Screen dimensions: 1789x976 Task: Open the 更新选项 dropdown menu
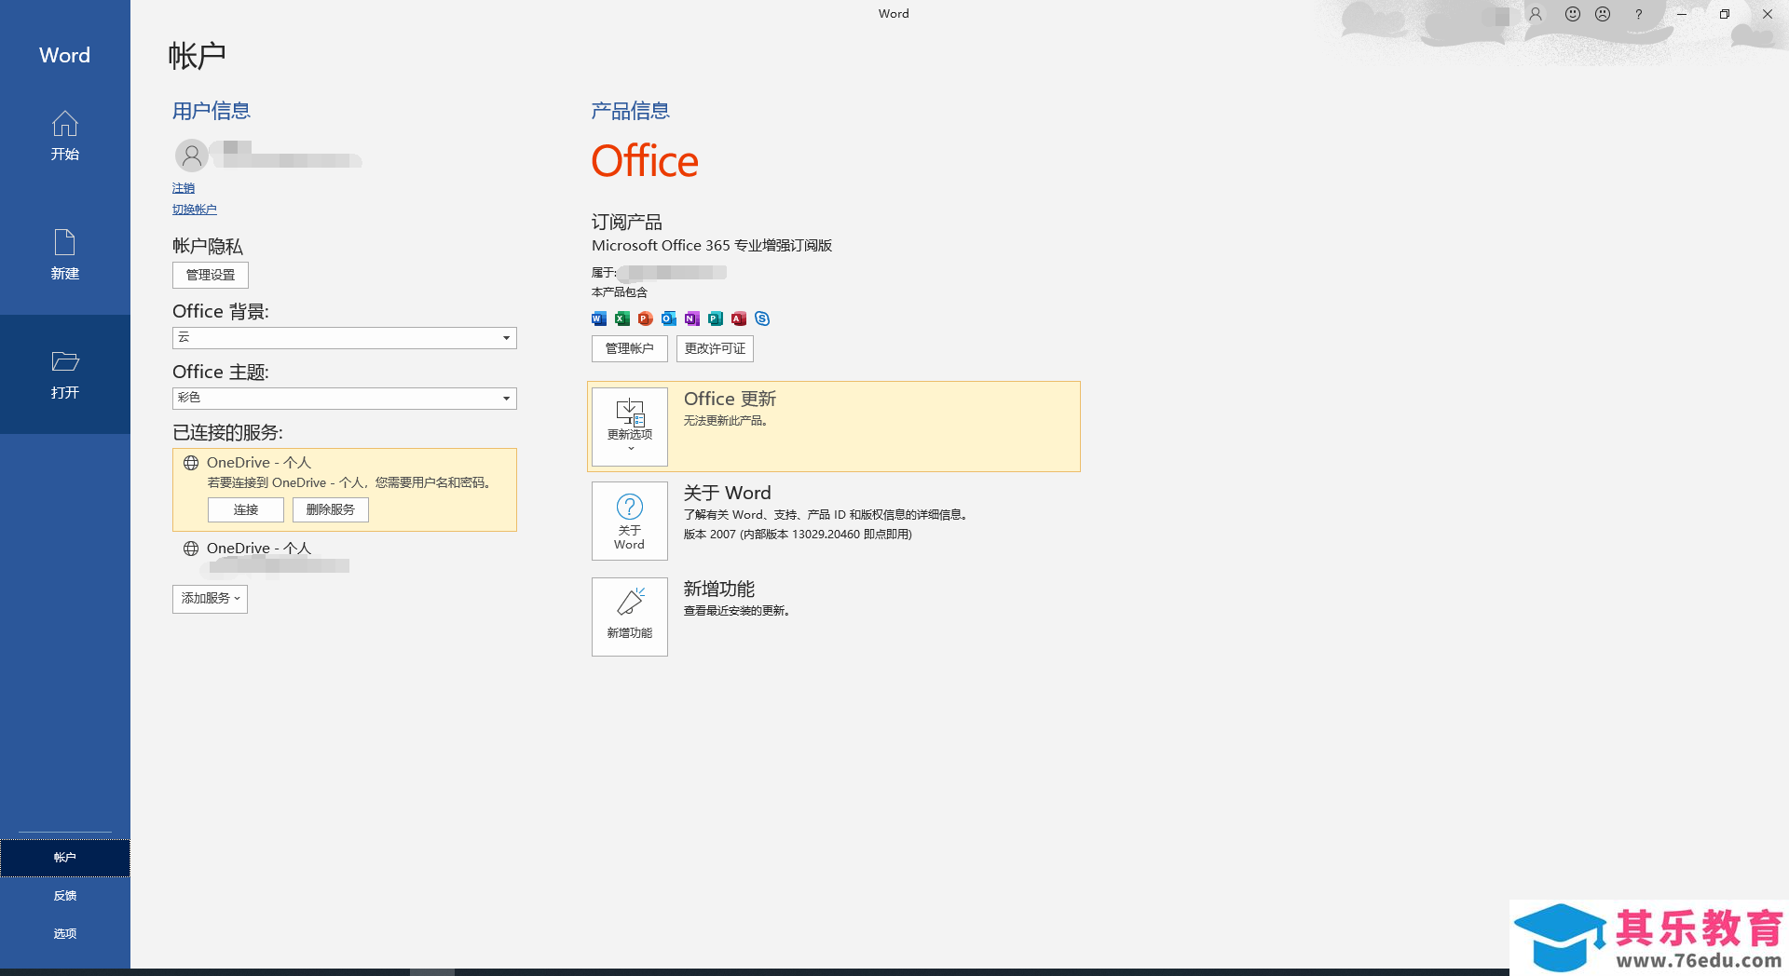click(630, 427)
